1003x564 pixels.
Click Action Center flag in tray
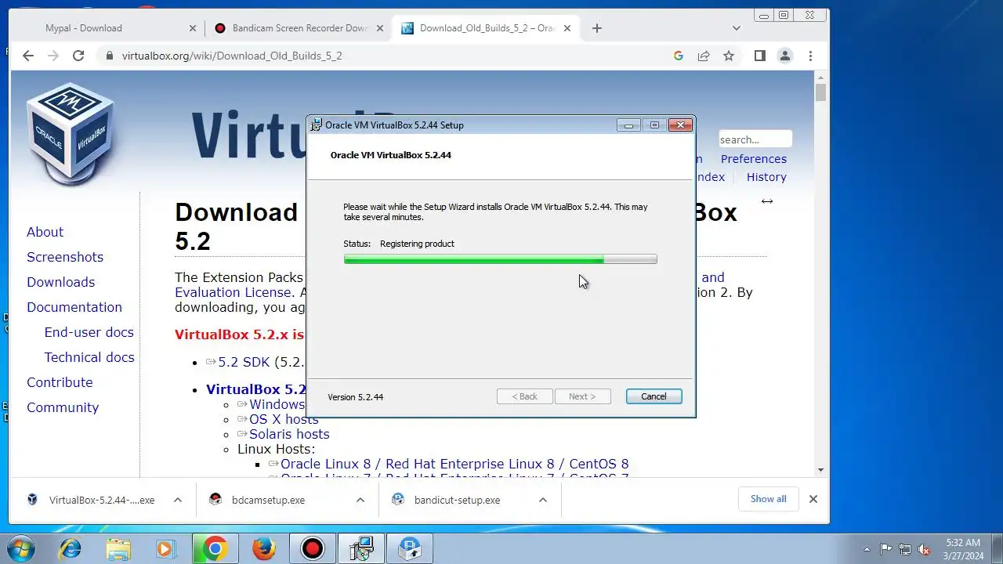click(886, 549)
